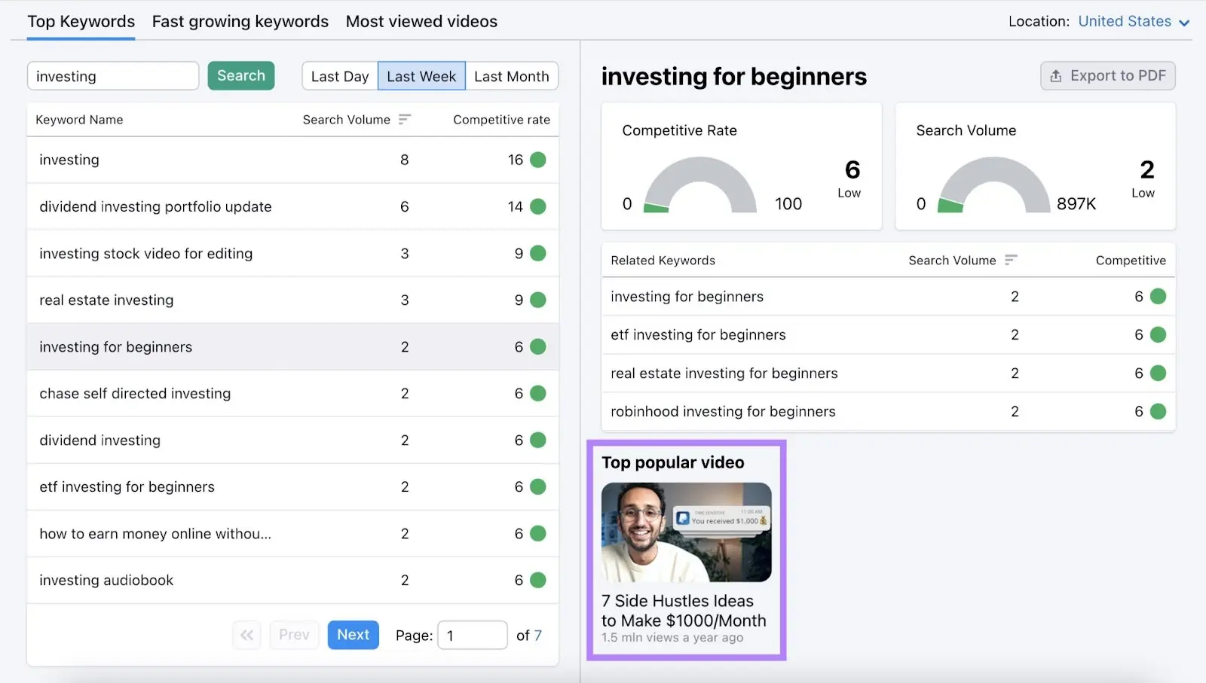Click video title 7 Side Hustles Ideas
Image resolution: width=1206 pixels, height=683 pixels.
coord(684,611)
